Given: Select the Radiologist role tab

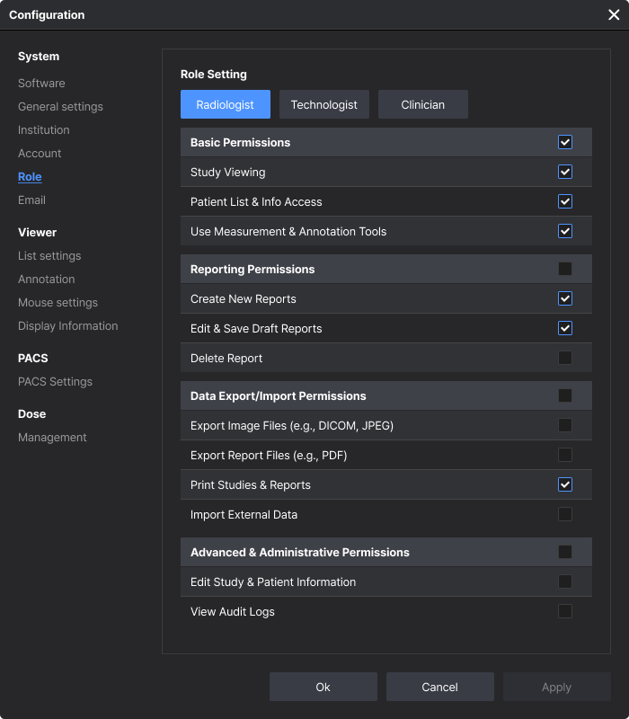Looking at the screenshot, I should click(x=226, y=104).
